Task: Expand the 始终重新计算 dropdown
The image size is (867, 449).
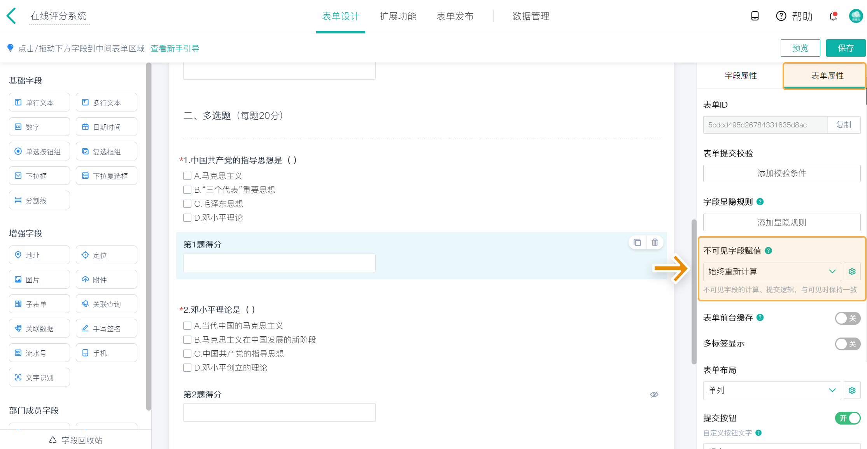Action: coord(772,271)
